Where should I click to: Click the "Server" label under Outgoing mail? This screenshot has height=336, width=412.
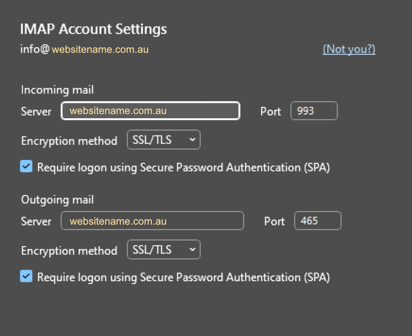pyautogui.click(x=36, y=222)
